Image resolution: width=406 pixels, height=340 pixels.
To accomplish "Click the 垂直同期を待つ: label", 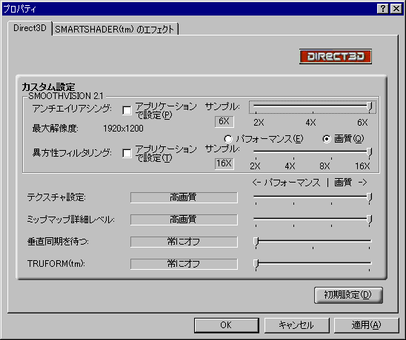I will (58, 242).
